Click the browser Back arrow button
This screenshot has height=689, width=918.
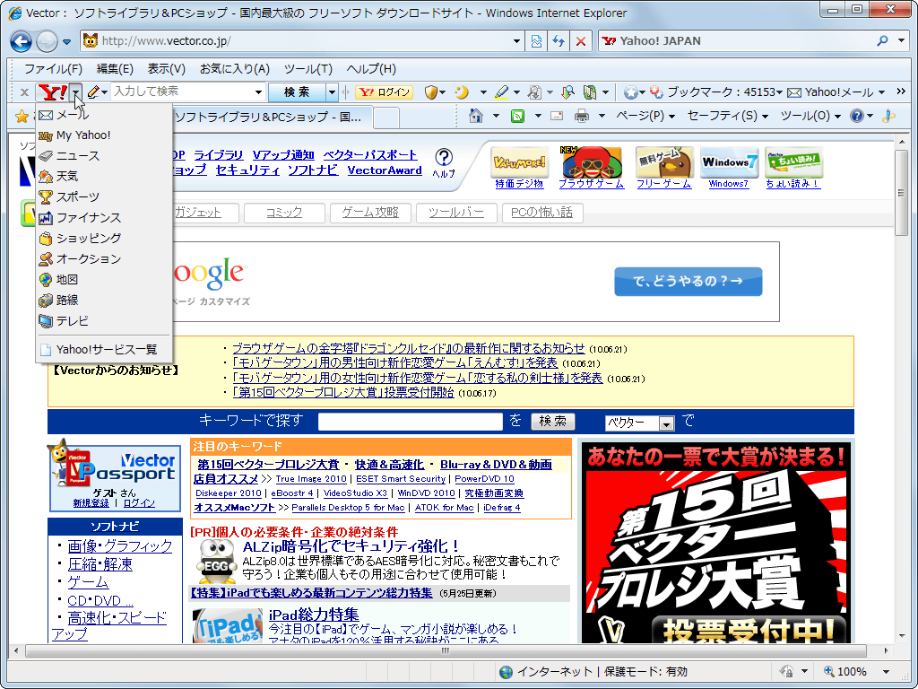[x=22, y=41]
